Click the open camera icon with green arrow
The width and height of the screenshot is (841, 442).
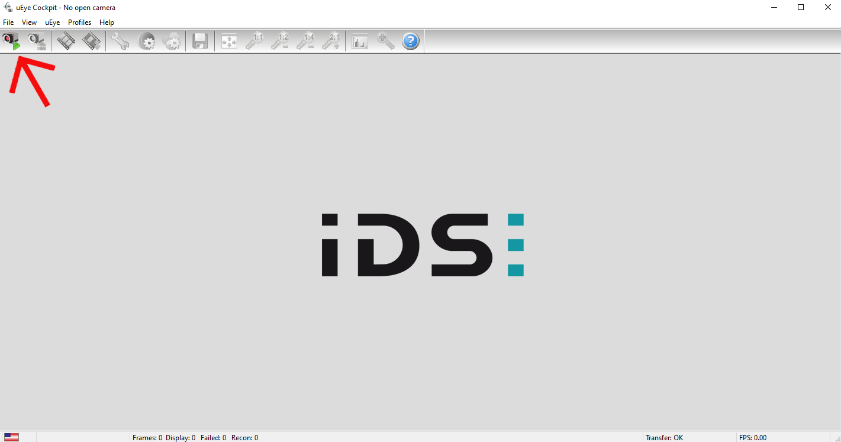(x=11, y=41)
